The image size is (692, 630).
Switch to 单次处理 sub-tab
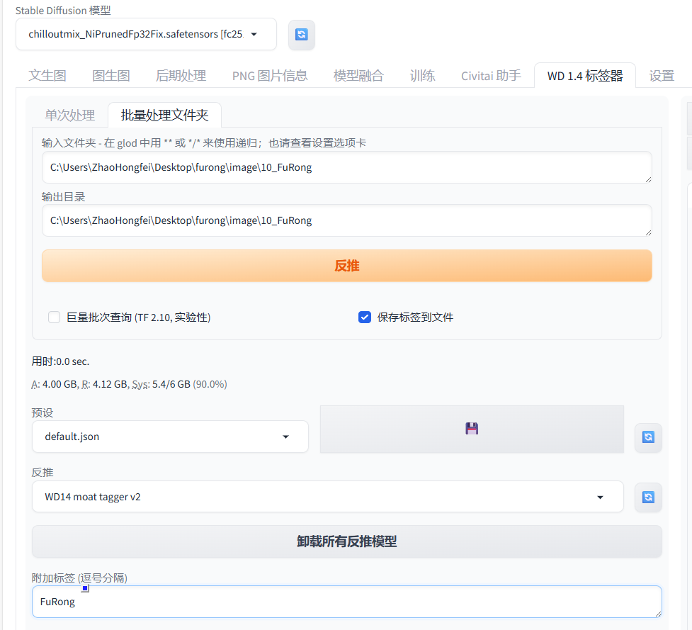pyautogui.click(x=69, y=116)
